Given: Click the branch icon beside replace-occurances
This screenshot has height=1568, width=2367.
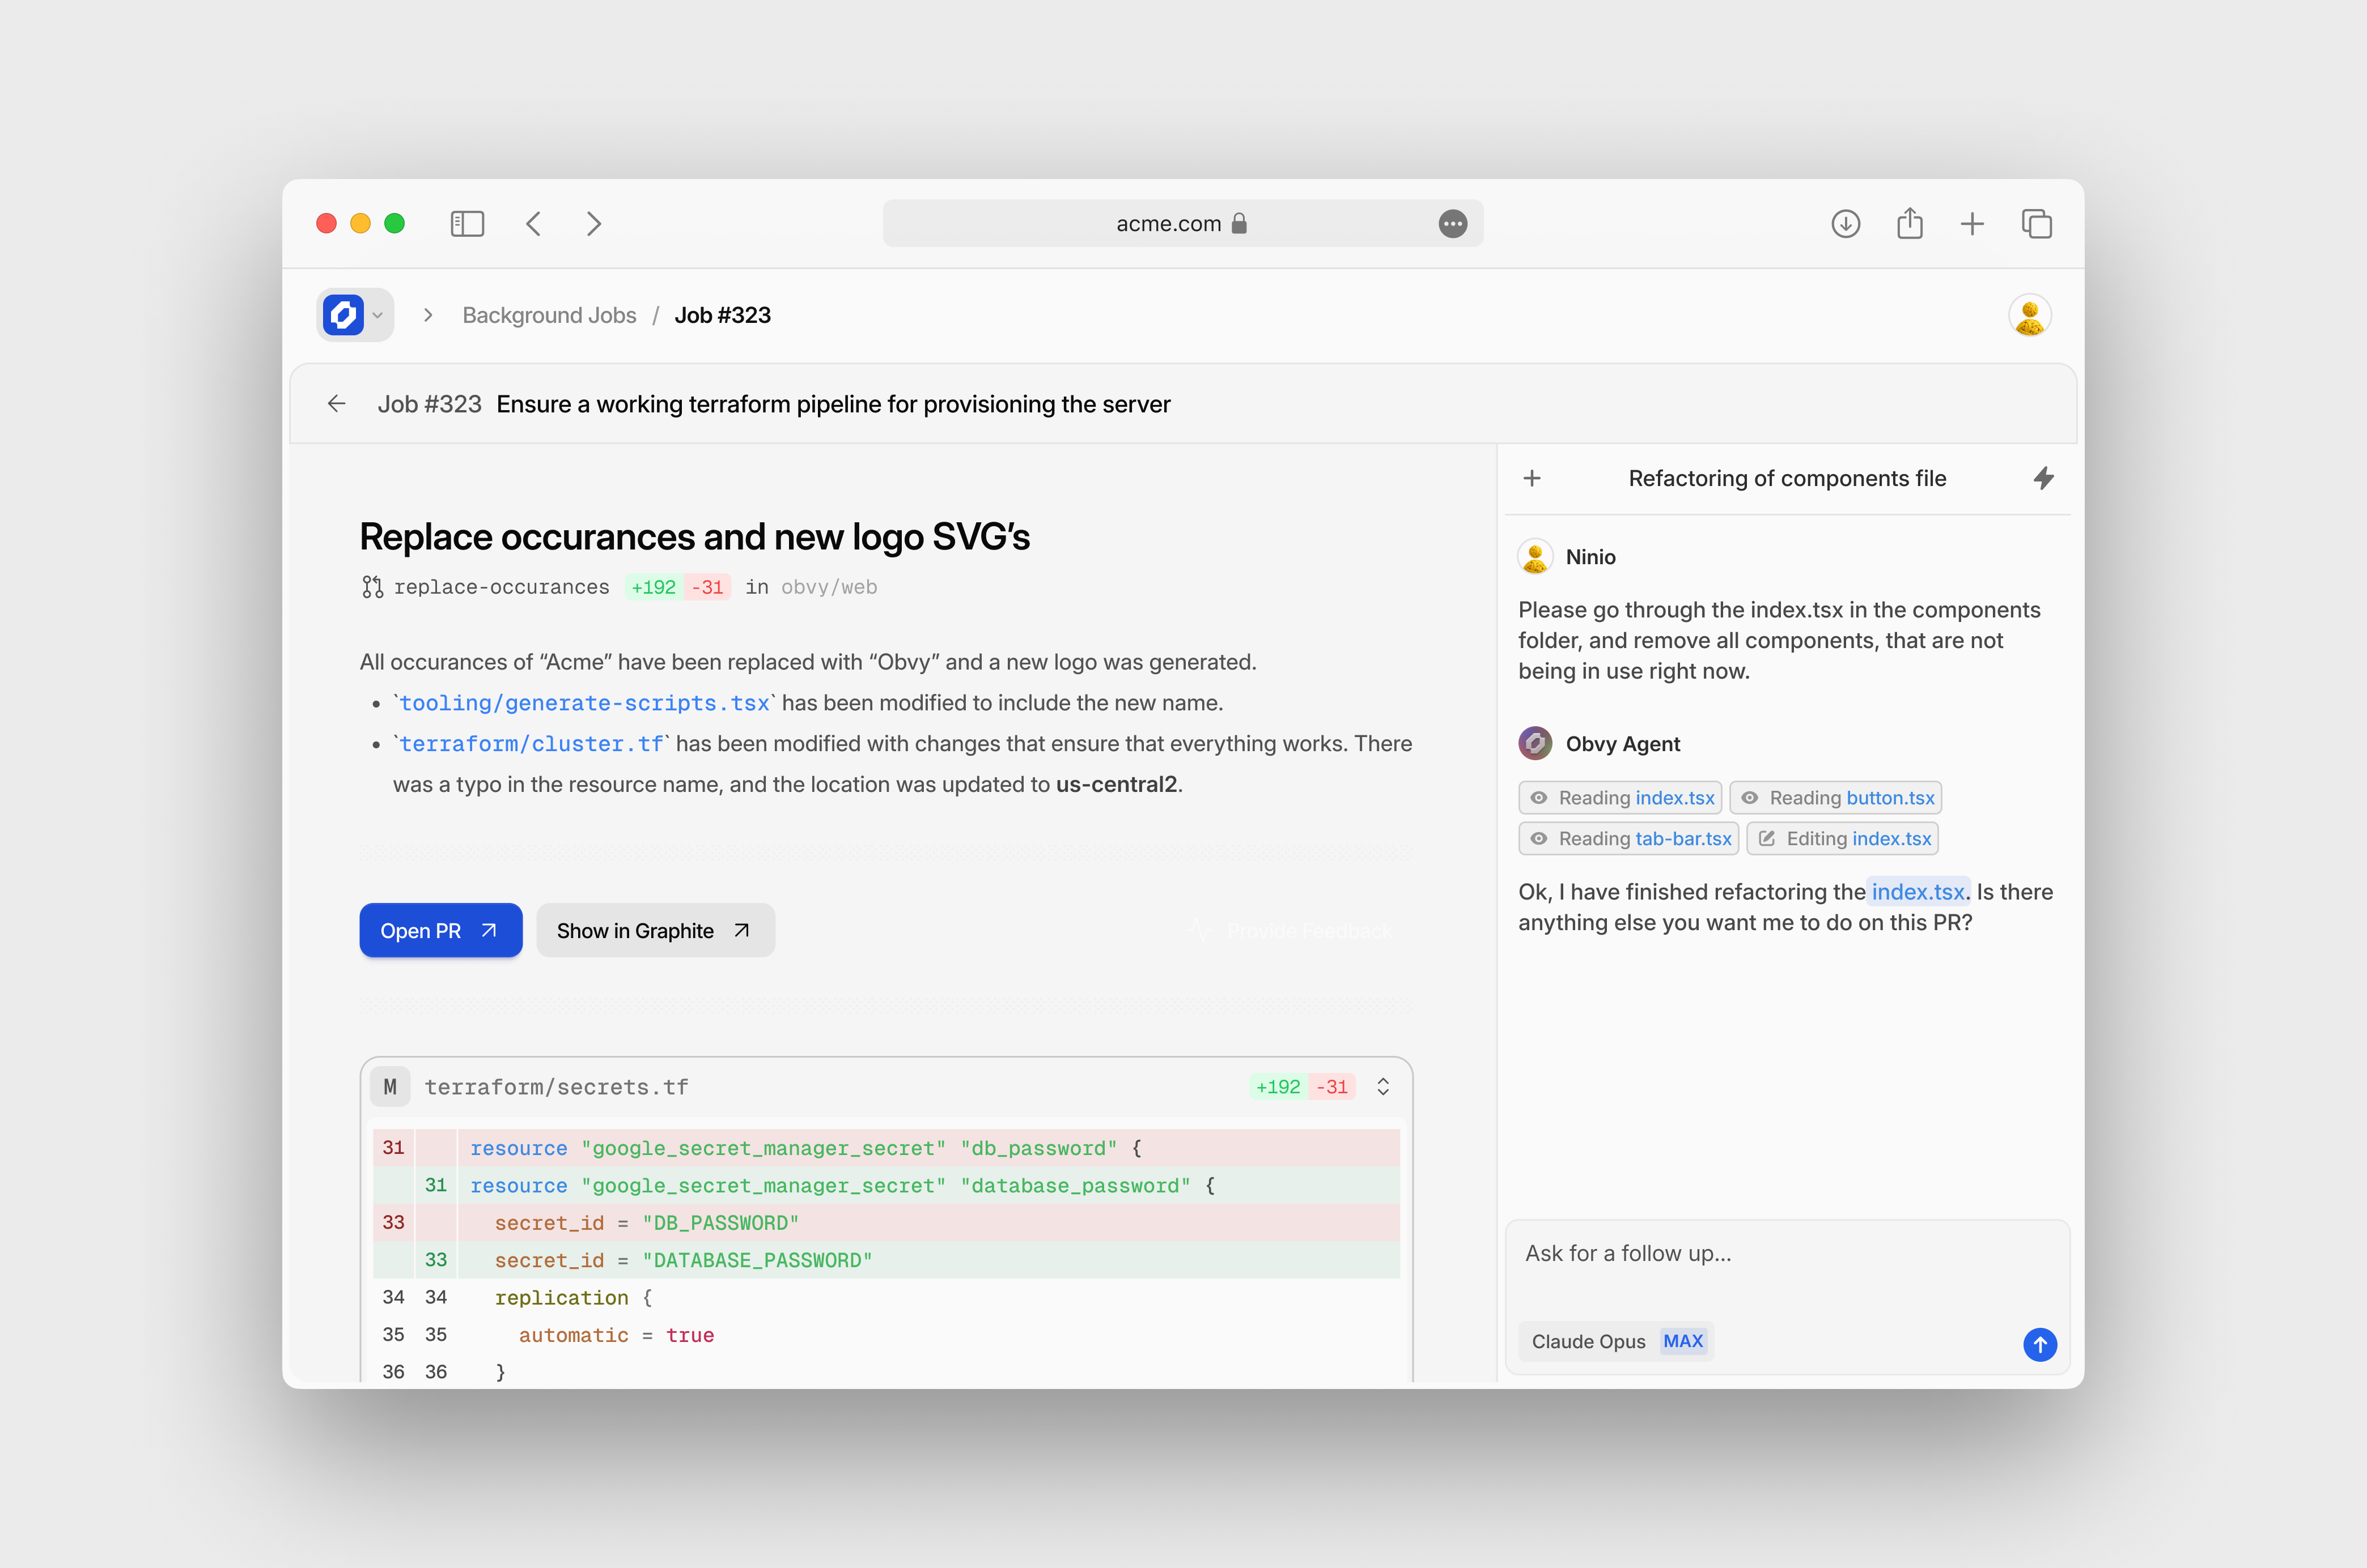Looking at the screenshot, I should 371,587.
